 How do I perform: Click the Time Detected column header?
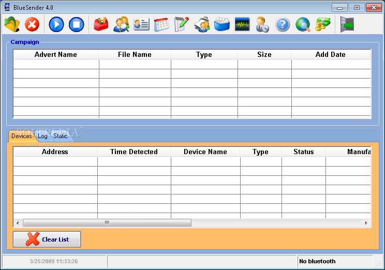click(134, 152)
